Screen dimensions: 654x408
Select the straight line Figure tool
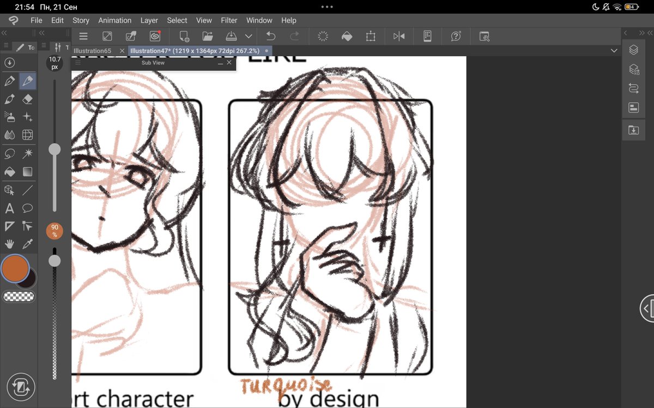(x=27, y=190)
